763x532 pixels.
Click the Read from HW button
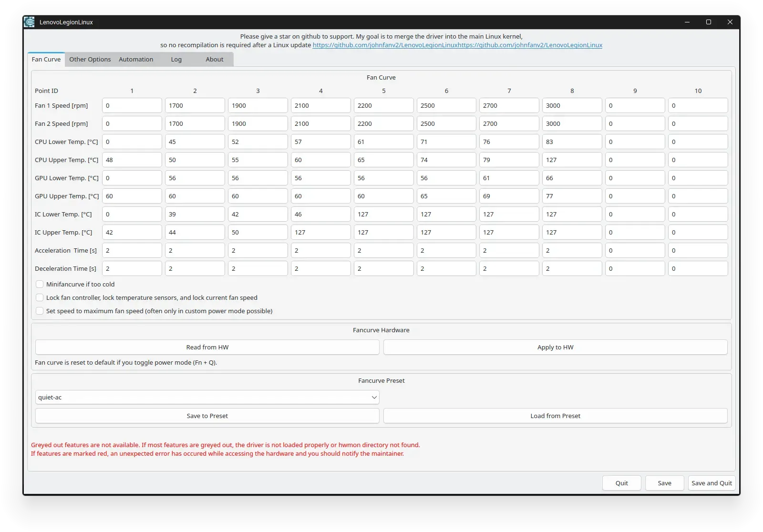coord(207,347)
